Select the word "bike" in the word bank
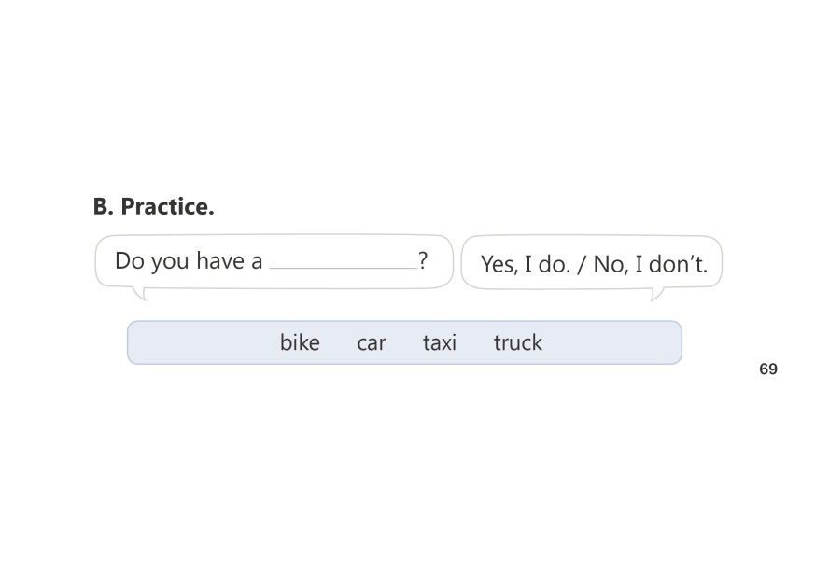This screenshot has width=815, height=571. click(x=300, y=342)
